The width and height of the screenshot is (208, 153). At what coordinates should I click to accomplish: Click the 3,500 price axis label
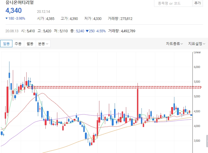[x=197, y=141]
